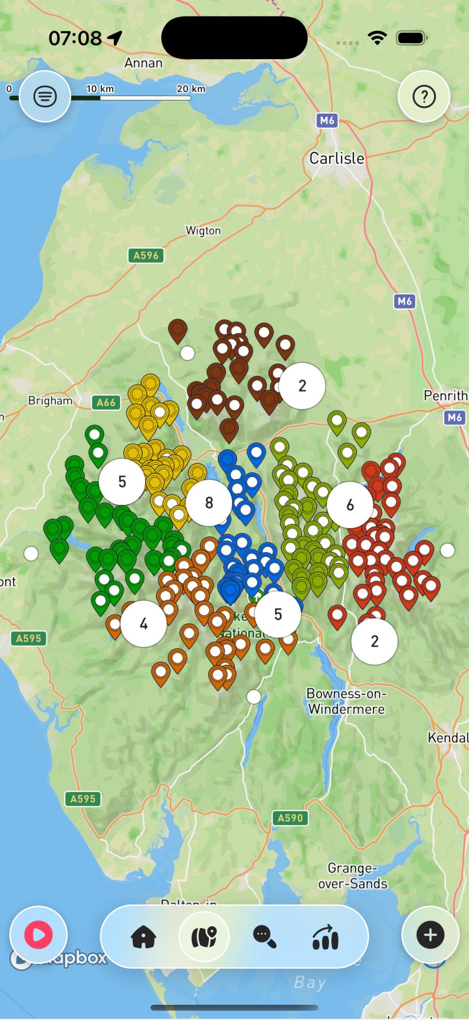469x1020 pixels.
Task: Select the Map tab
Action: 204,937
